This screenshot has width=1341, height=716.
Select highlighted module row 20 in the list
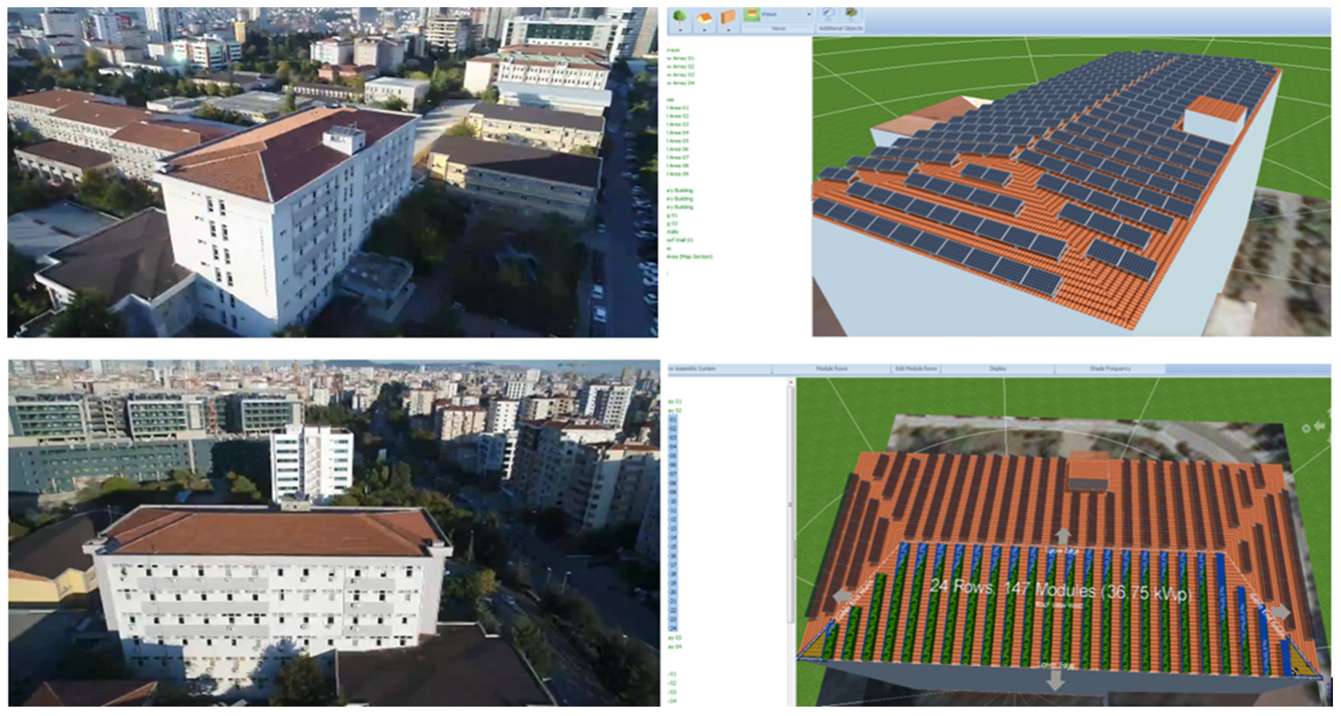(x=673, y=592)
